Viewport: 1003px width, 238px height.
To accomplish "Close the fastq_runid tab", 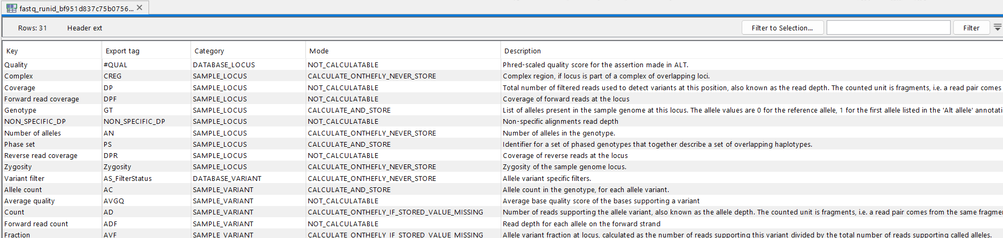I will [x=139, y=7].
